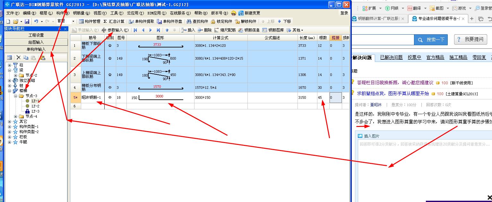Image resolution: width=492 pixels, height=202 pixels.
Task: Go to previous record arrow
Action: tap(143, 30)
